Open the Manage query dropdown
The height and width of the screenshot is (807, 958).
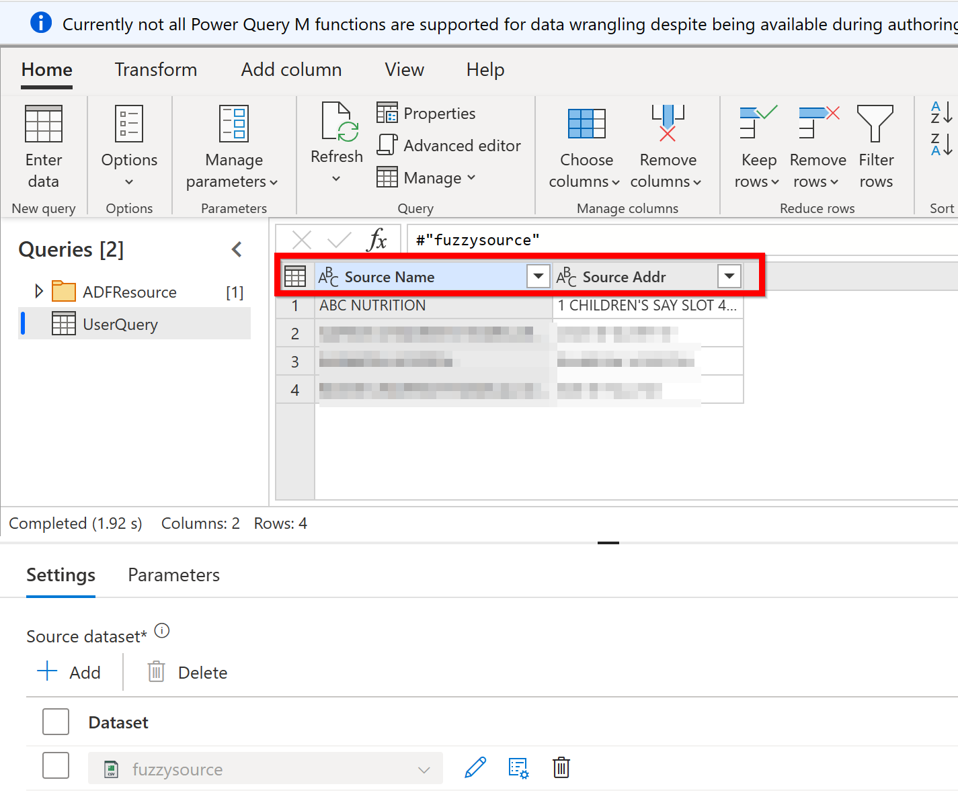[426, 177]
